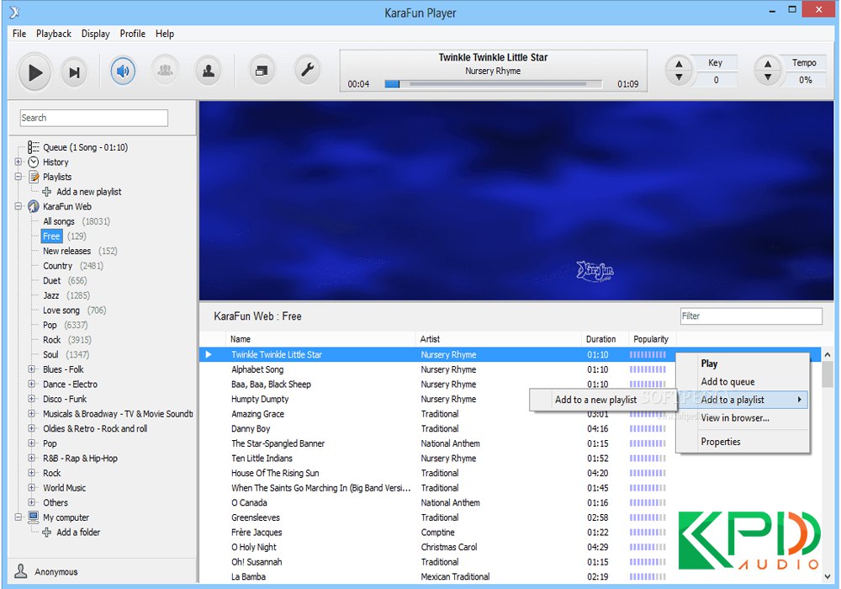Skip to next song in toolbar

(x=75, y=72)
